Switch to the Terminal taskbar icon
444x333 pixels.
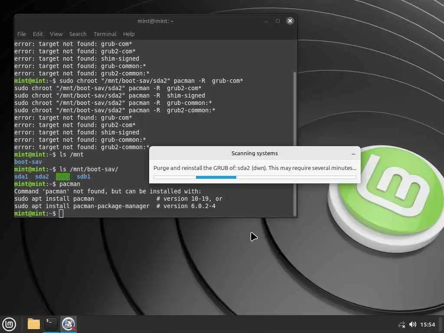click(51, 324)
